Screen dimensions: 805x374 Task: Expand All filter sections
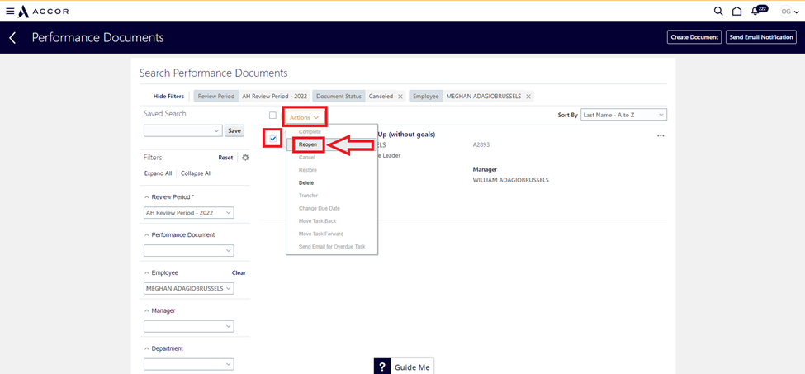coord(159,173)
